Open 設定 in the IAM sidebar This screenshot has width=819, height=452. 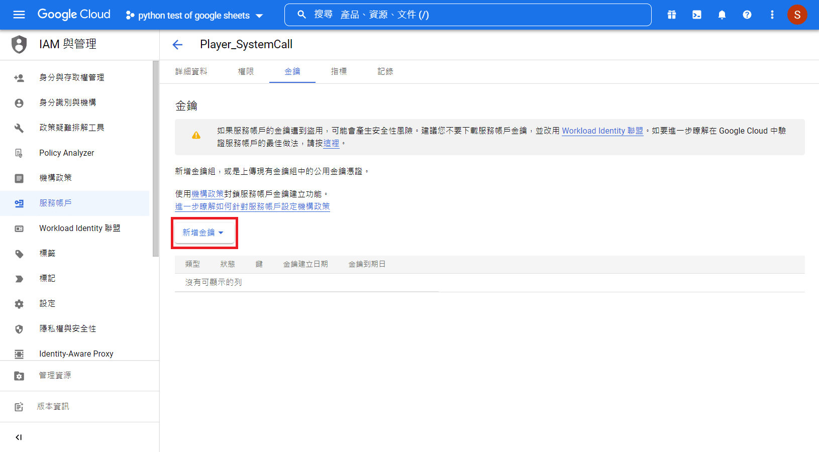pyautogui.click(x=47, y=303)
